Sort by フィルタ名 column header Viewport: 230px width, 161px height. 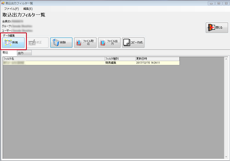coord(53,59)
